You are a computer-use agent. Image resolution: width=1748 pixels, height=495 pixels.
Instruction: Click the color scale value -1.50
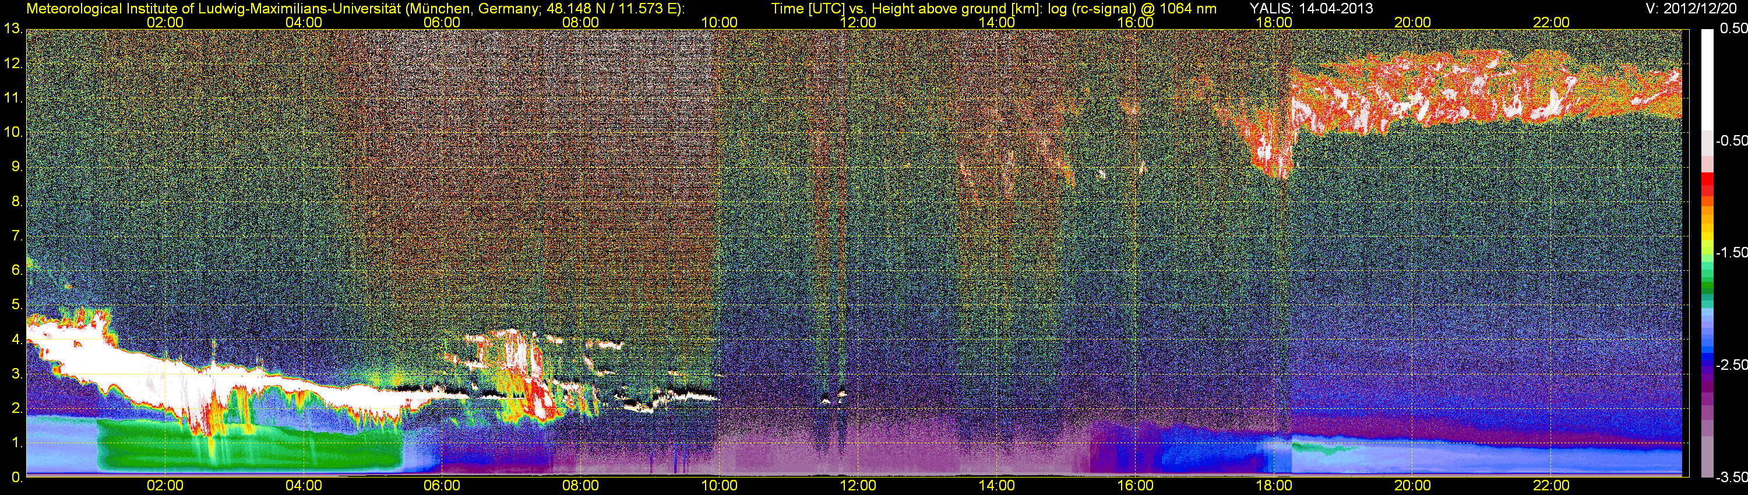click(1731, 252)
